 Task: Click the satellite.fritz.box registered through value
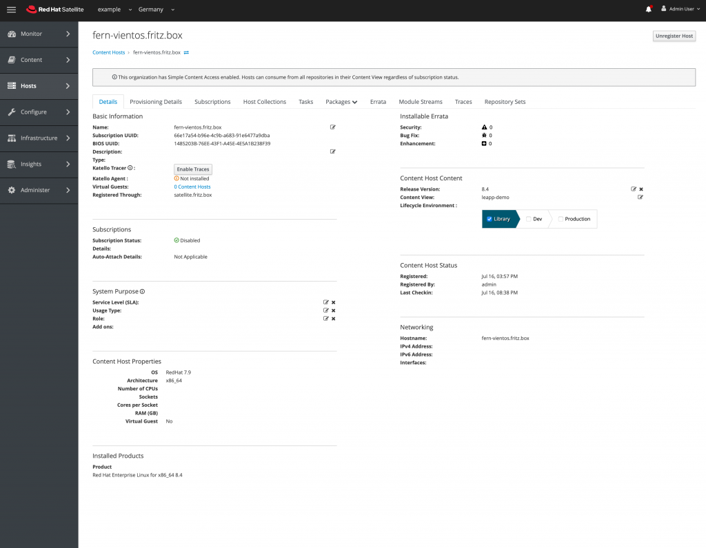(x=193, y=195)
